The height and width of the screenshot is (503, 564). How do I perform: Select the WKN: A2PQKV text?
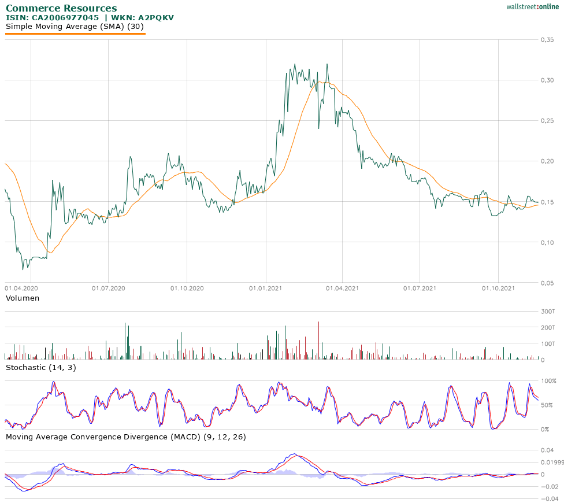click(142, 17)
